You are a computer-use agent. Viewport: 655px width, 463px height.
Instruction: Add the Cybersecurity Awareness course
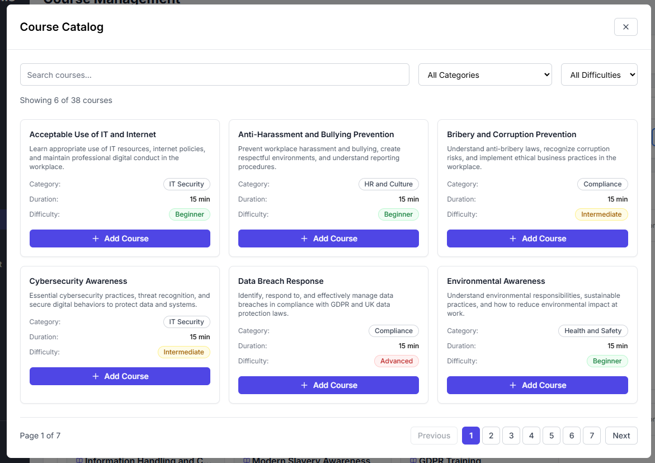[120, 376]
